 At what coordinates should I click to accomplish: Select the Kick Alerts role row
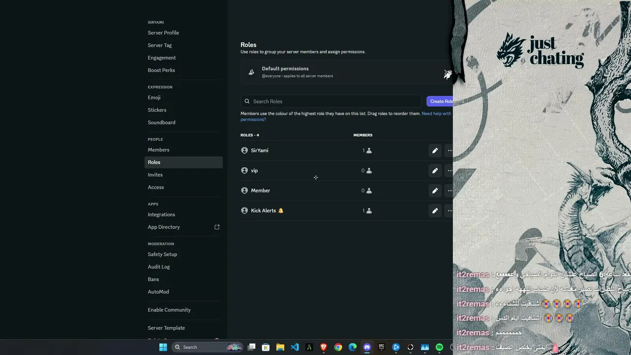pos(347,211)
